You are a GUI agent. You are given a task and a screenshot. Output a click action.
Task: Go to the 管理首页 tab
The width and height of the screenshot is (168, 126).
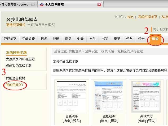tap(10, 39)
